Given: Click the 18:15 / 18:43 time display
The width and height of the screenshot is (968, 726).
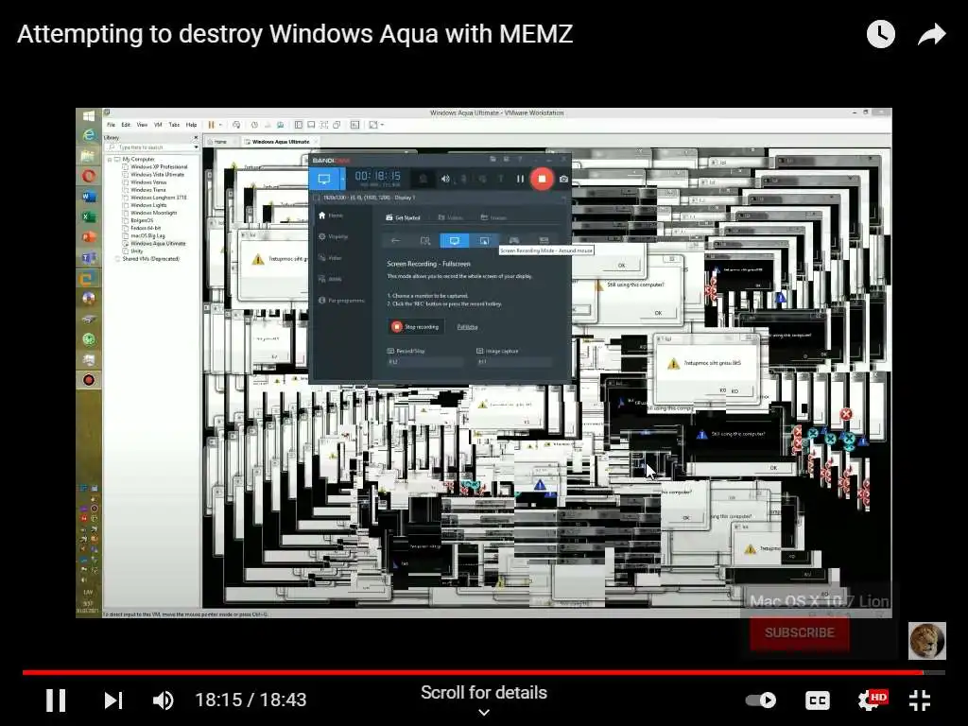Looking at the screenshot, I should [x=251, y=700].
